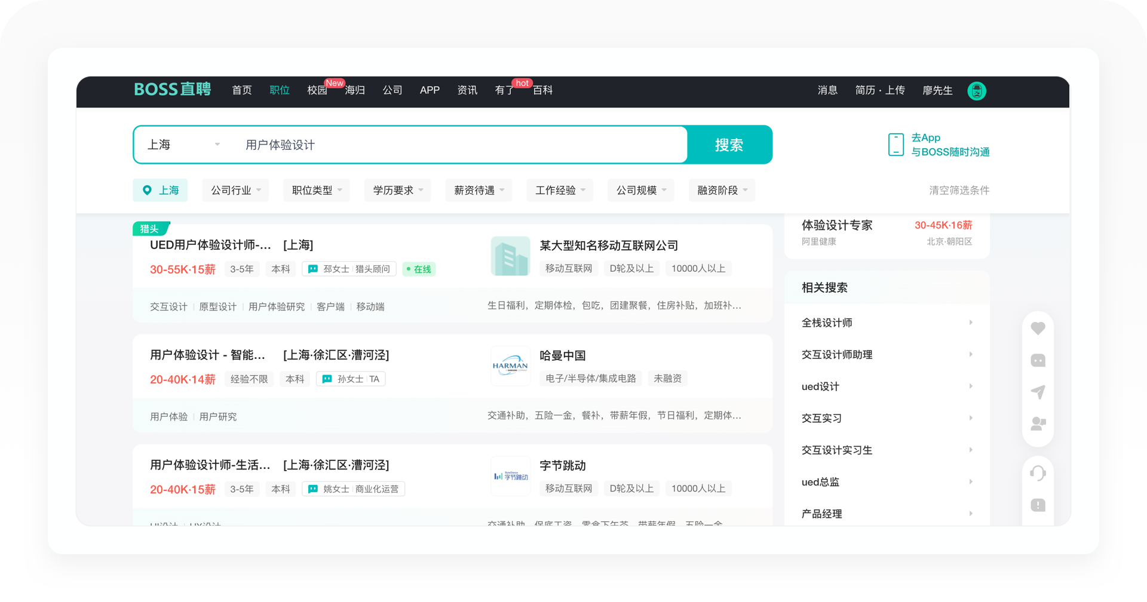This screenshot has width=1147, height=602.
Task: Click the 字节跳动 company logo
Action: [510, 476]
